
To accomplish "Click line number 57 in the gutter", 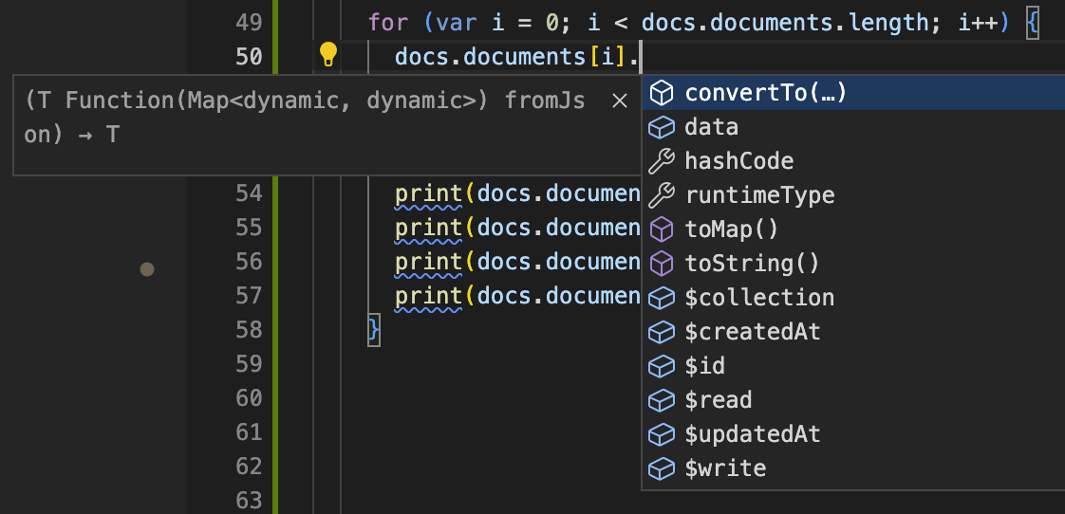I will click(249, 296).
